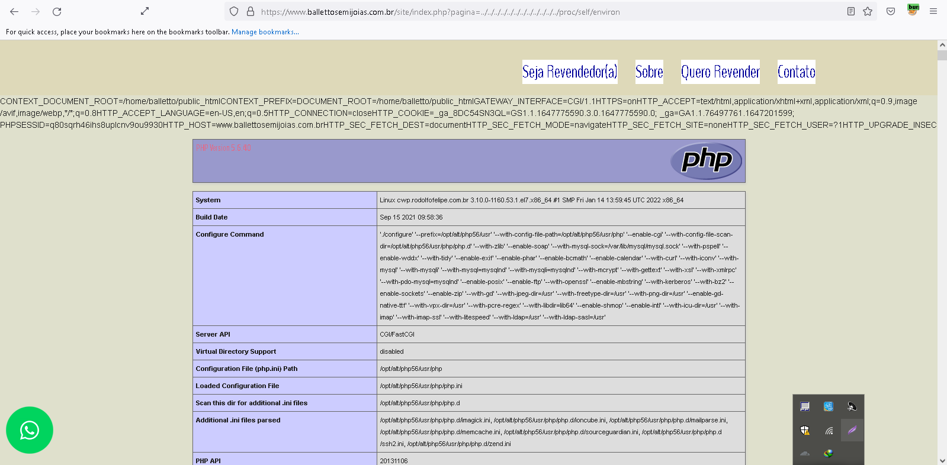The width and height of the screenshot is (947, 465).
Task: Click the Sep 15 2021 09:58:36 value
Action: pyautogui.click(x=411, y=217)
